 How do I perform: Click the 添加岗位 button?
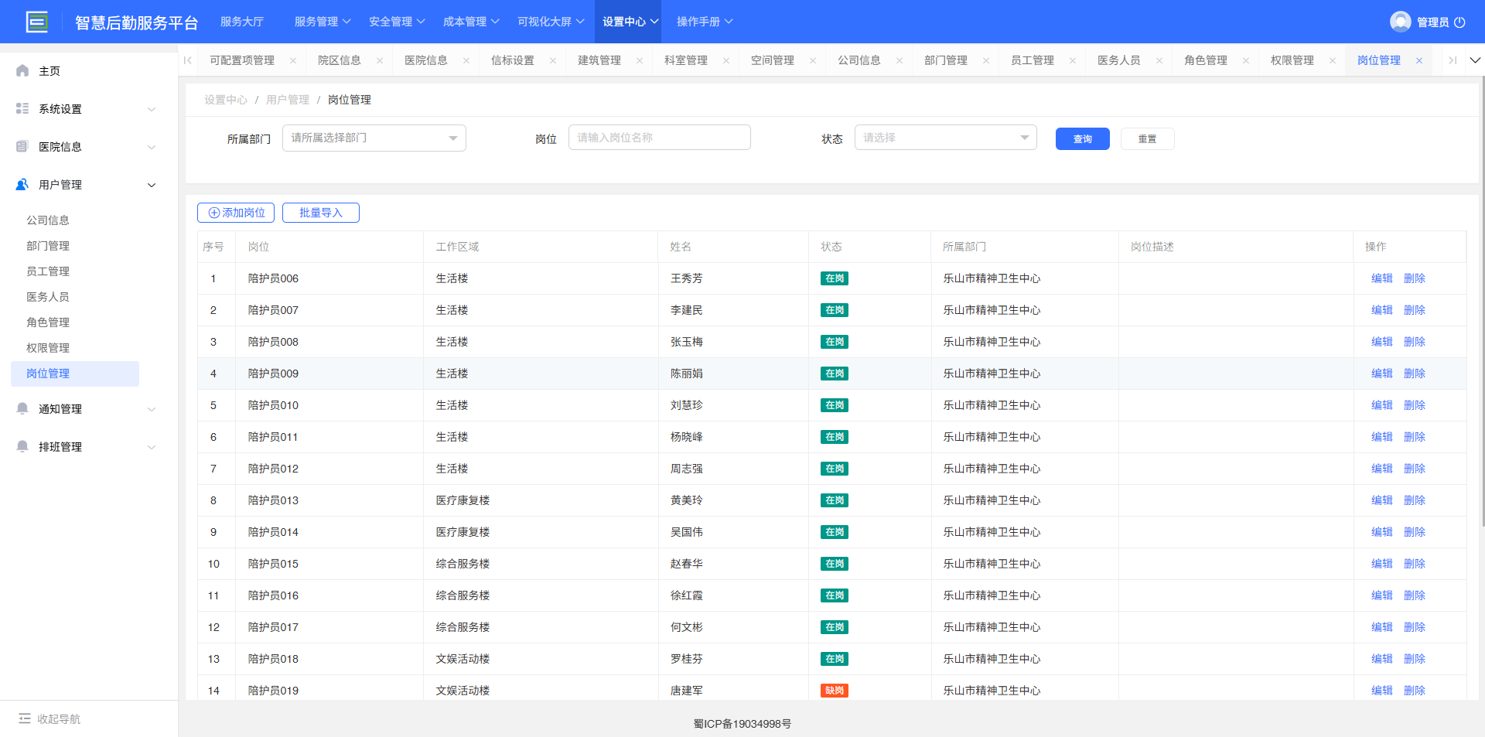click(236, 213)
